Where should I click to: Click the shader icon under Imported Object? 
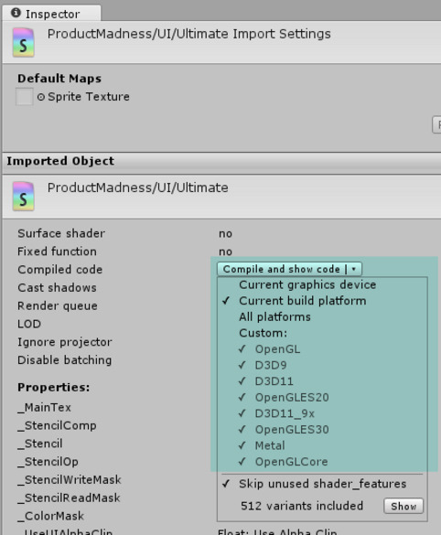(23, 197)
